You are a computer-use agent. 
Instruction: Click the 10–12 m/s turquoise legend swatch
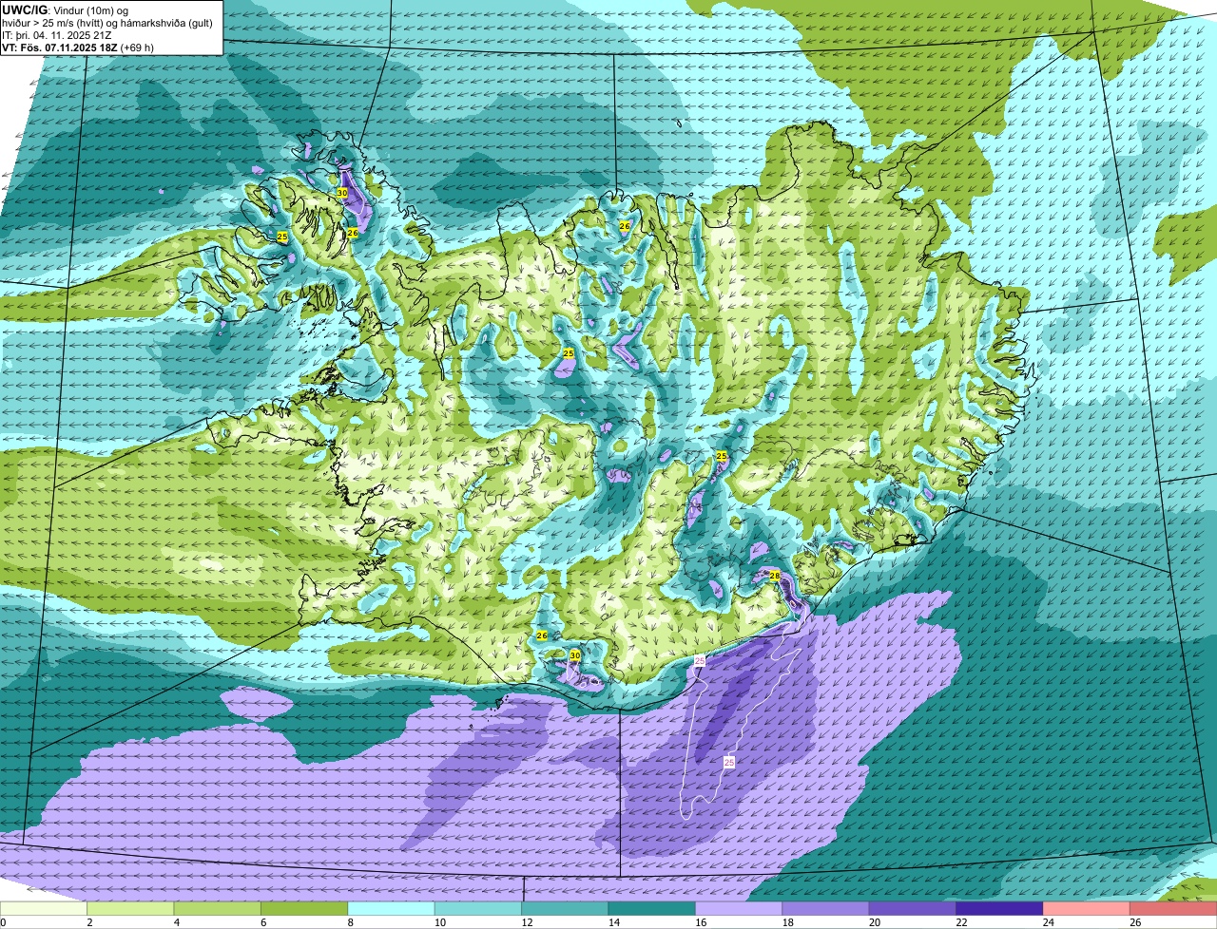point(478,909)
